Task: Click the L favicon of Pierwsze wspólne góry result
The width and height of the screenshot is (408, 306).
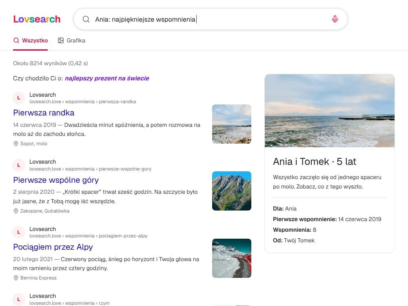Action: [x=19, y=165]
